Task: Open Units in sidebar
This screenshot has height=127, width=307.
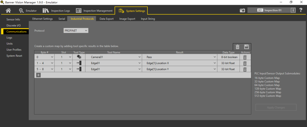Action: pyautogui.click(x=10, y=44)
